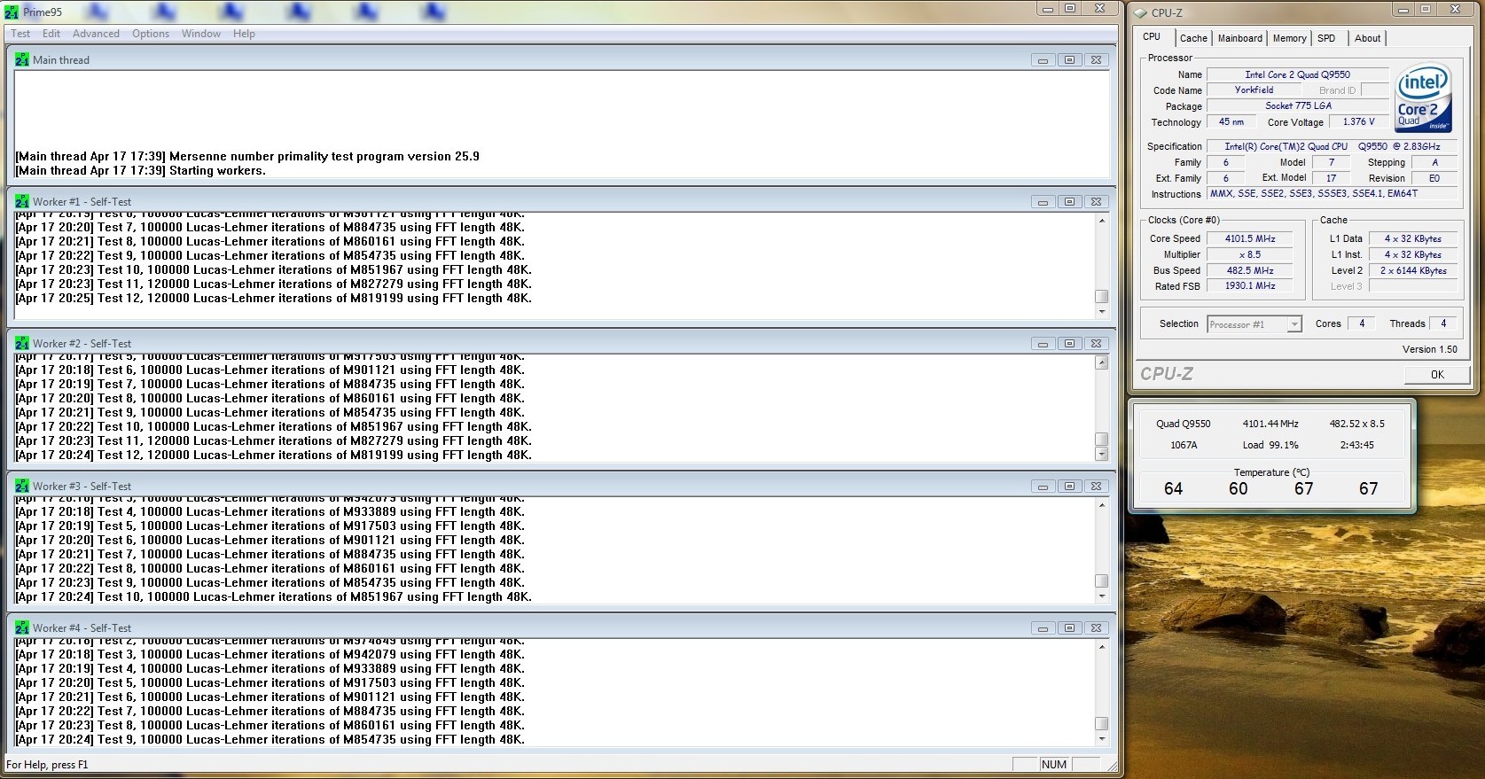
Task: Switch to the SPD tab in CPU-Z
Action: click(x=1327, y=38)
